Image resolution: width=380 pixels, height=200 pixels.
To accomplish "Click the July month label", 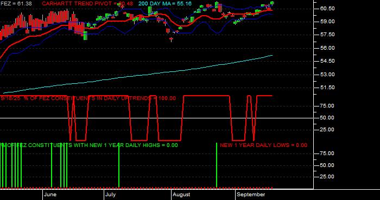I will point(111,195).
